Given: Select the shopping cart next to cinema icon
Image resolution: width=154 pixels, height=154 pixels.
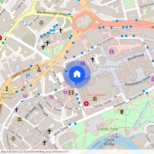Looking at the screenshot, I should 66,92.
